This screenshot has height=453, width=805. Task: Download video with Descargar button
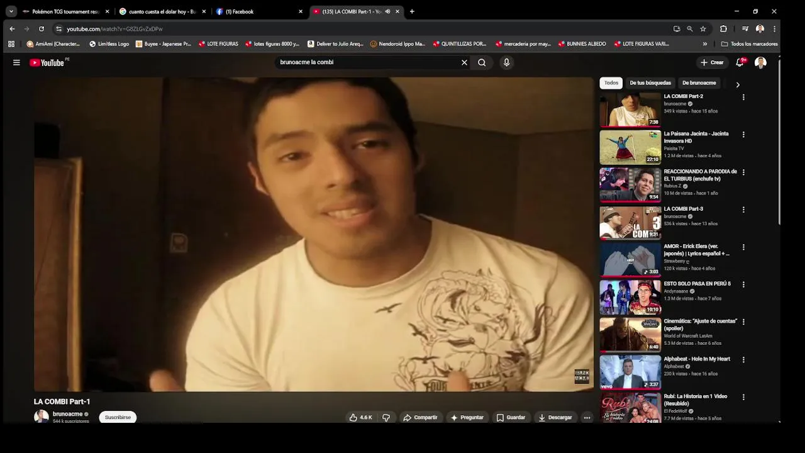[x=555, y=417]
